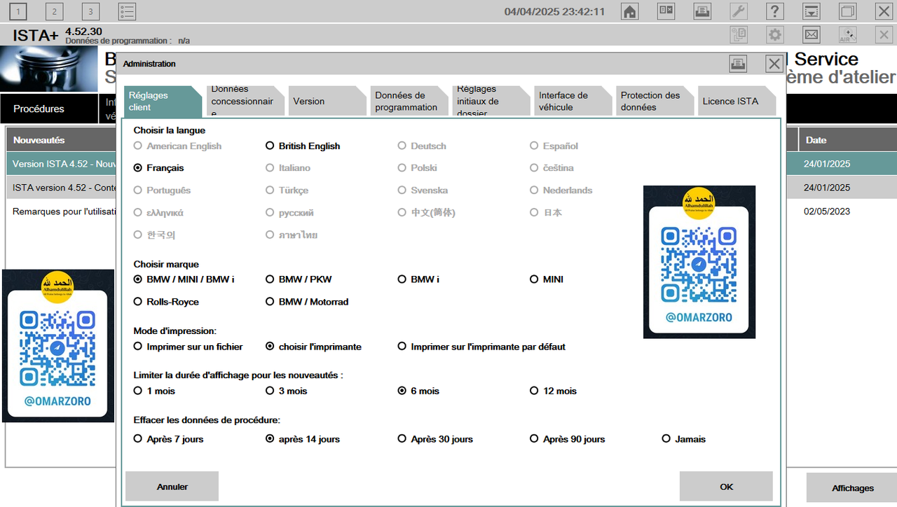This screenshot has width=897, height=507.
Task: Switch to Version tab
Action: [x=327, y=102]
